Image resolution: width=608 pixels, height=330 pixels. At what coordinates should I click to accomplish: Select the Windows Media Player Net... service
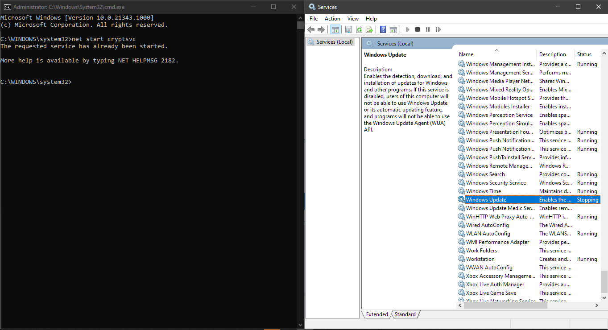click(x=529, y=81)
